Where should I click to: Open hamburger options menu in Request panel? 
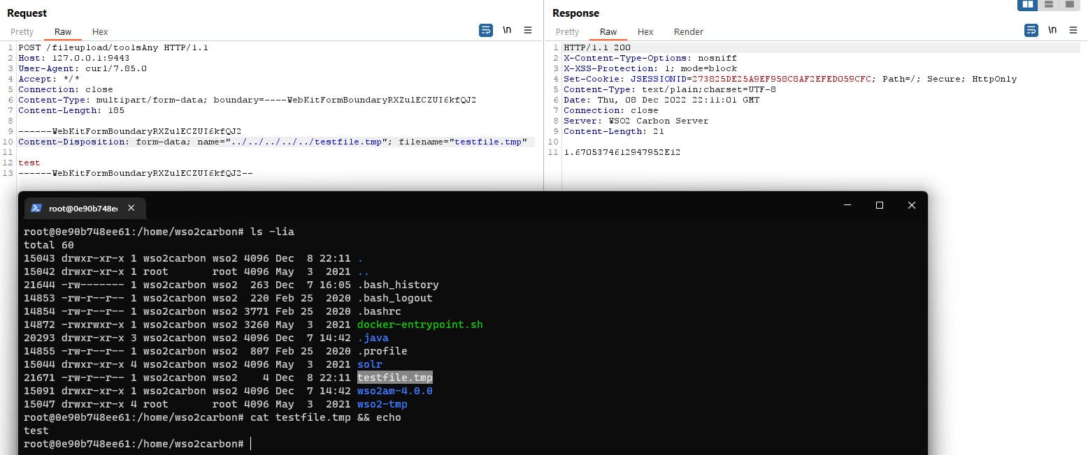(x=528, y=31)
